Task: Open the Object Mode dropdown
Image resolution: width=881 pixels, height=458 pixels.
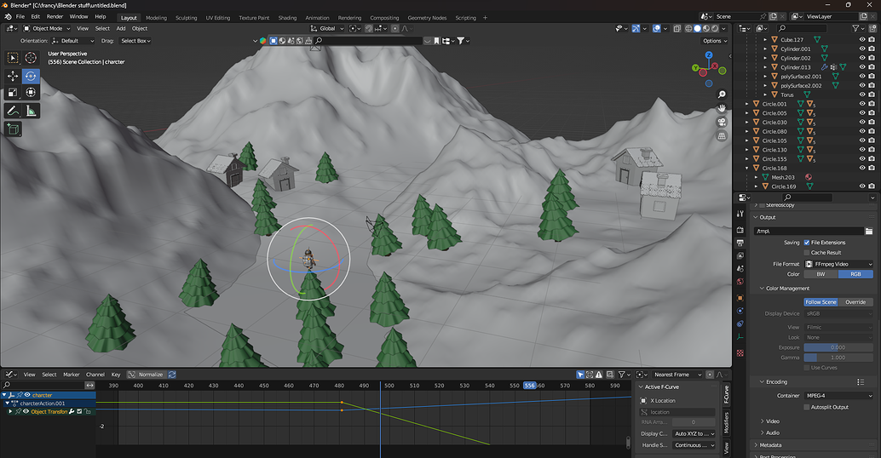Action: (47, 29)
